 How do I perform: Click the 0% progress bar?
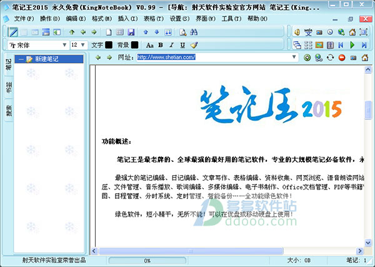147,261
